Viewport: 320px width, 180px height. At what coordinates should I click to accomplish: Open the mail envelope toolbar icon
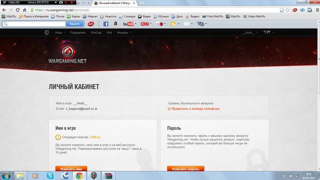click(186, 24)
